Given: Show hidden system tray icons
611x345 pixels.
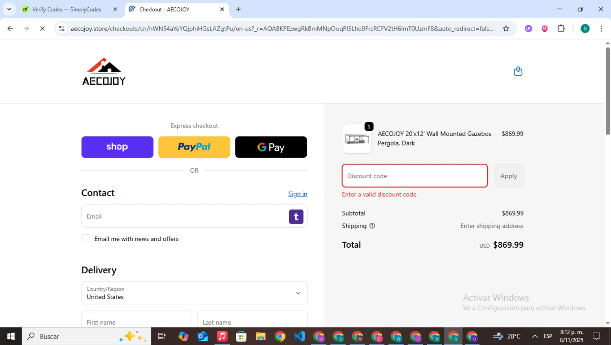Looking at the screenshot, I should pyautogui.click(x=534, y=336).
